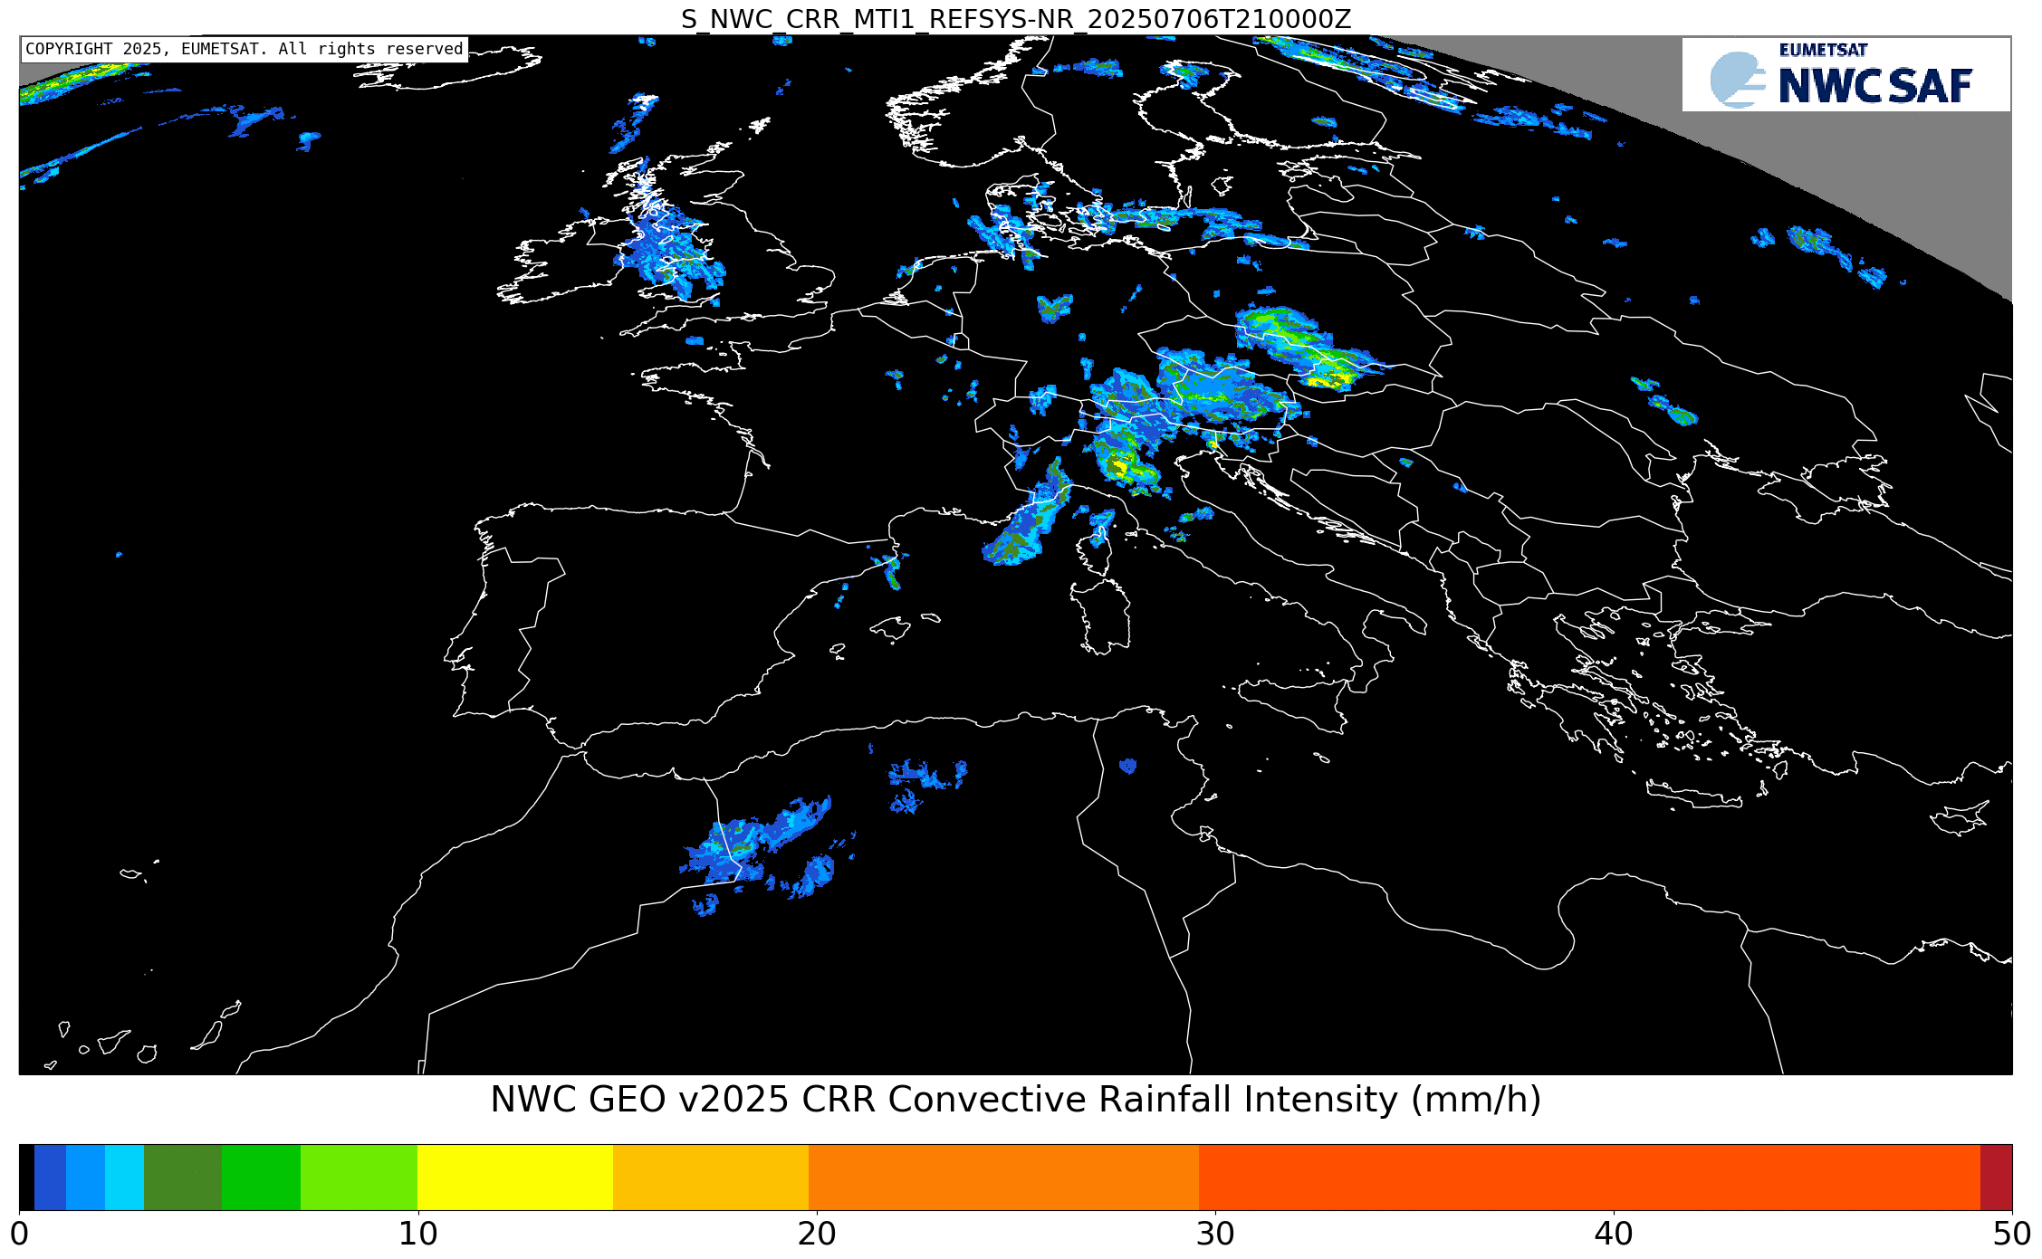Image resolution: width=2042 pixels, height=1259 pixels.
Task: Select the amber 15–20 colorbar segment
Action: [x=711, y=1178]
